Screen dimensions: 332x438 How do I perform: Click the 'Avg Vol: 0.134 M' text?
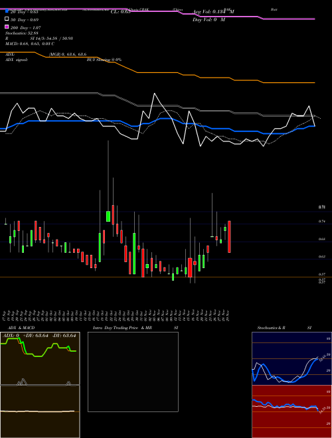[213, 12]
